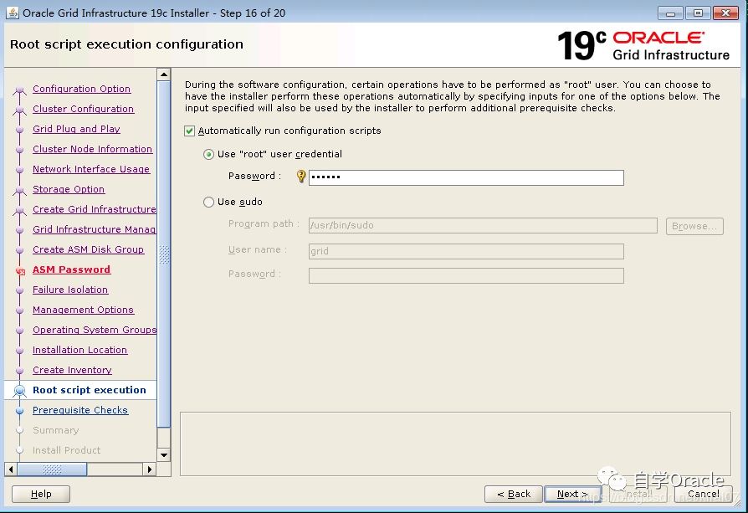748x513 pixels.
Task: Click the Configuration Option step bullet
Action: click(20, 90)
